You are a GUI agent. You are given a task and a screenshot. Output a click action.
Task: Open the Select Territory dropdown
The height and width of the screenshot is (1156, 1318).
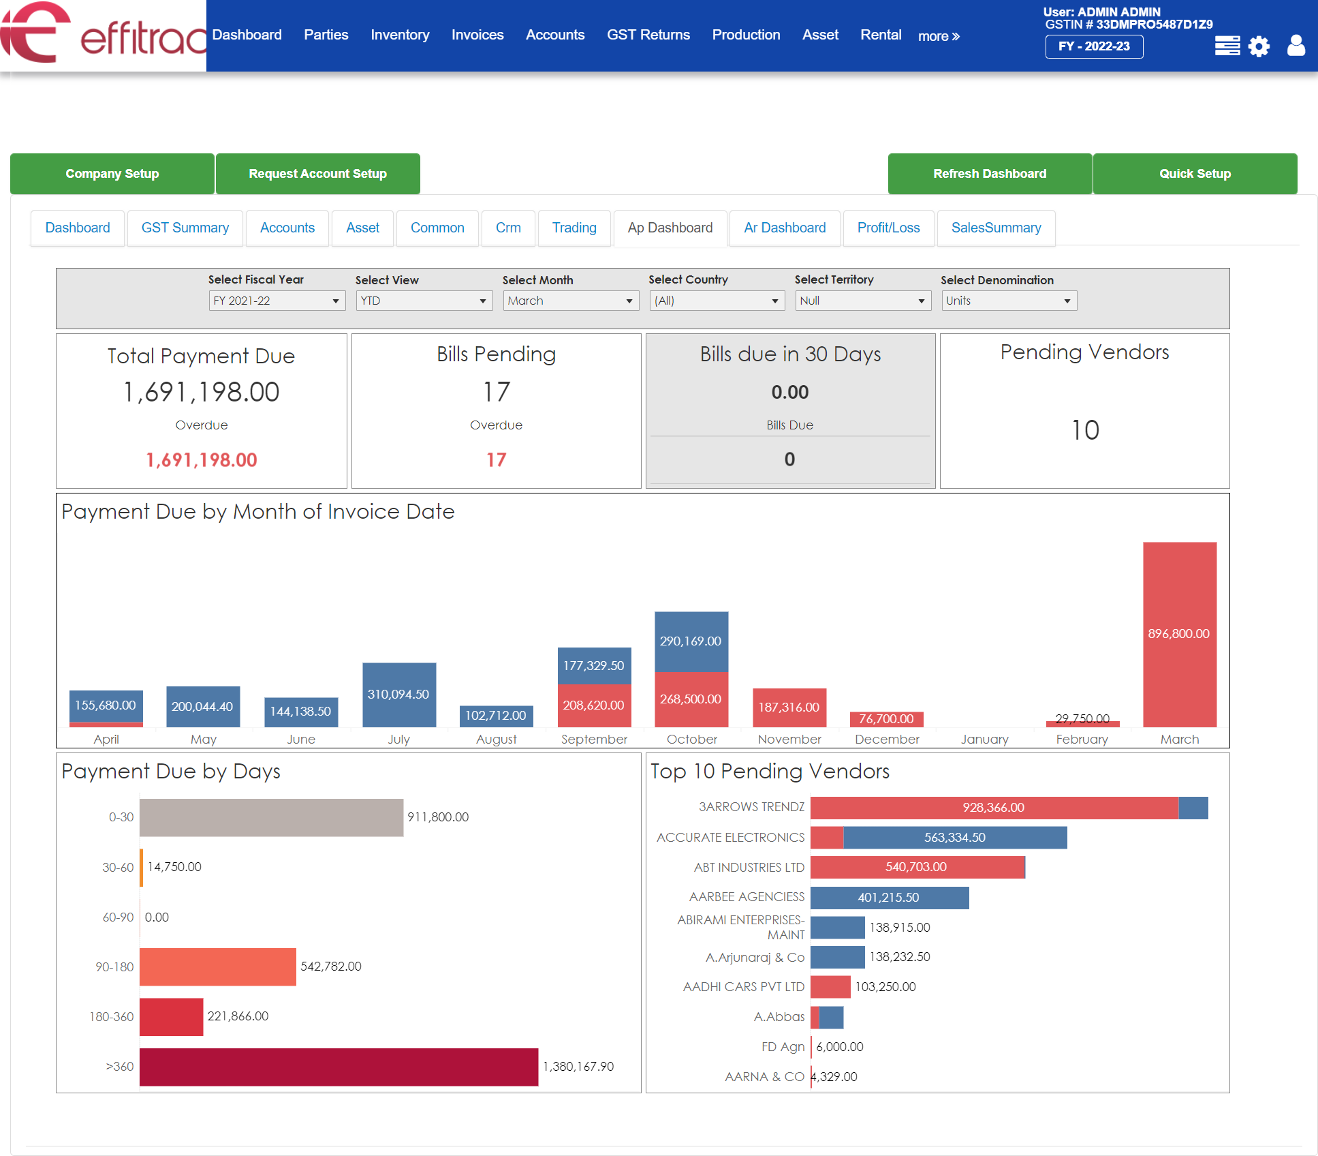coord(862,300)
